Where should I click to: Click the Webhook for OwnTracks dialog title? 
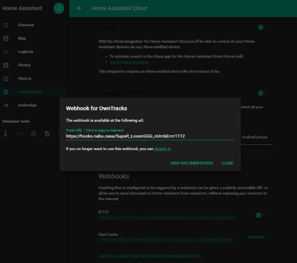(96, 108)
